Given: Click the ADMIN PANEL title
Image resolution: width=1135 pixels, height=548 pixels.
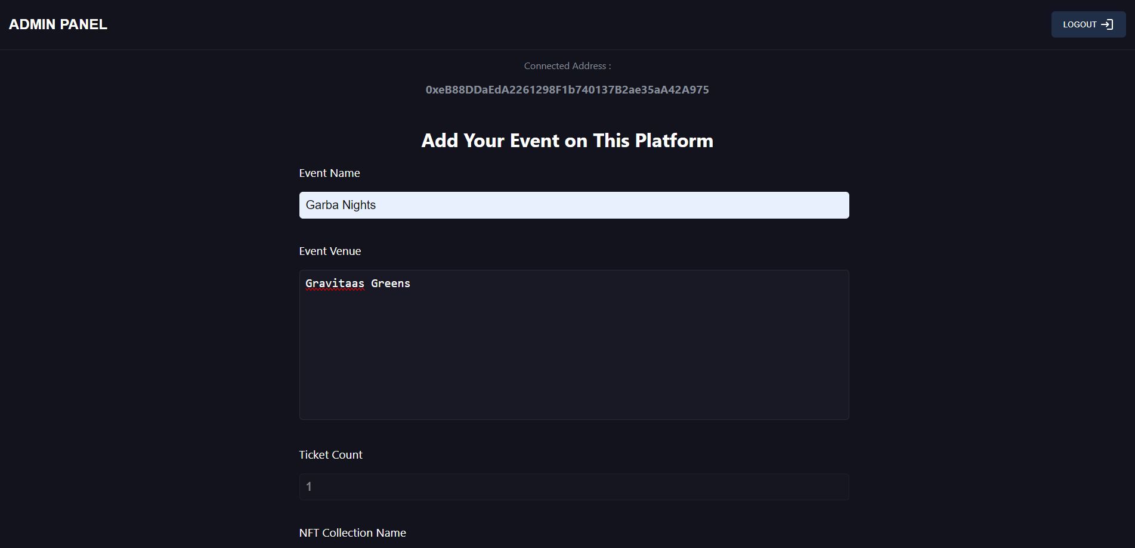Looking at the screenshot, I should pyautogui.click(x=58, y=24).
